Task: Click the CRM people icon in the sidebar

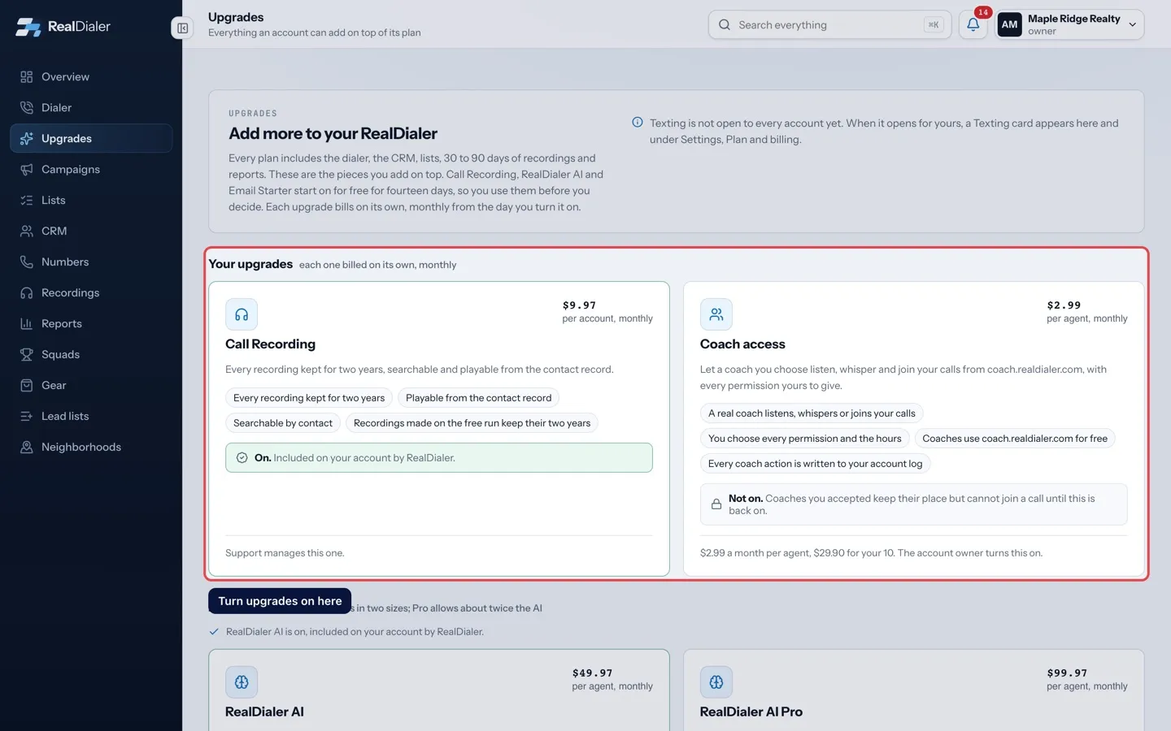Action: click(x=27, y=231)
